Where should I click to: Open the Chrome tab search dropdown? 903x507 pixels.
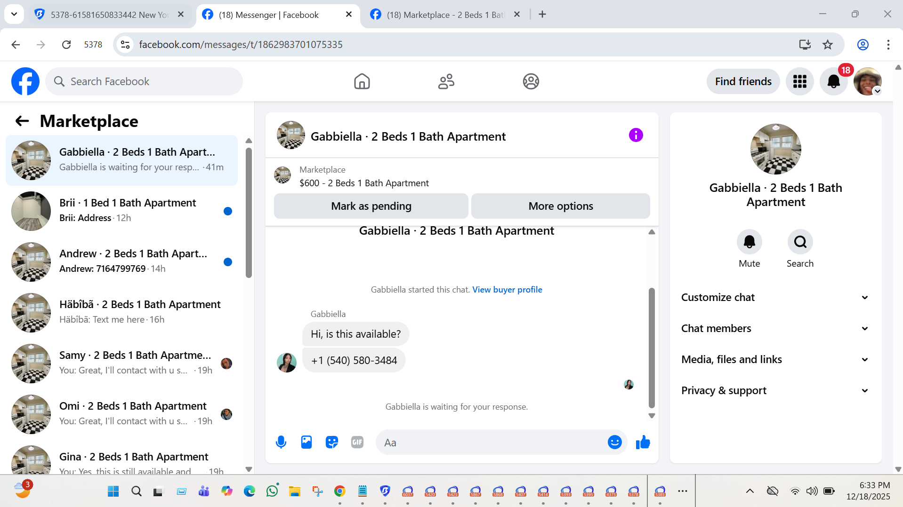pos(14,14)
